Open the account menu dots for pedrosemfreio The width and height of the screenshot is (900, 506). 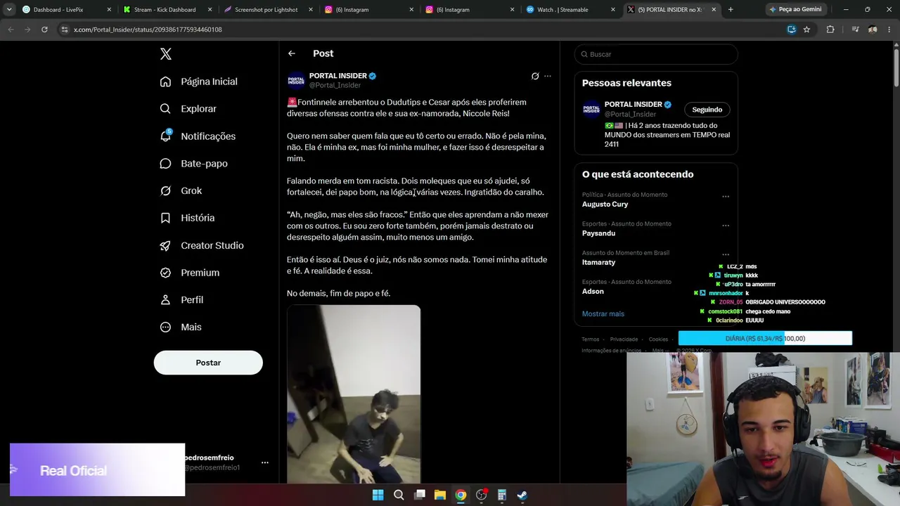click(265, 462)
